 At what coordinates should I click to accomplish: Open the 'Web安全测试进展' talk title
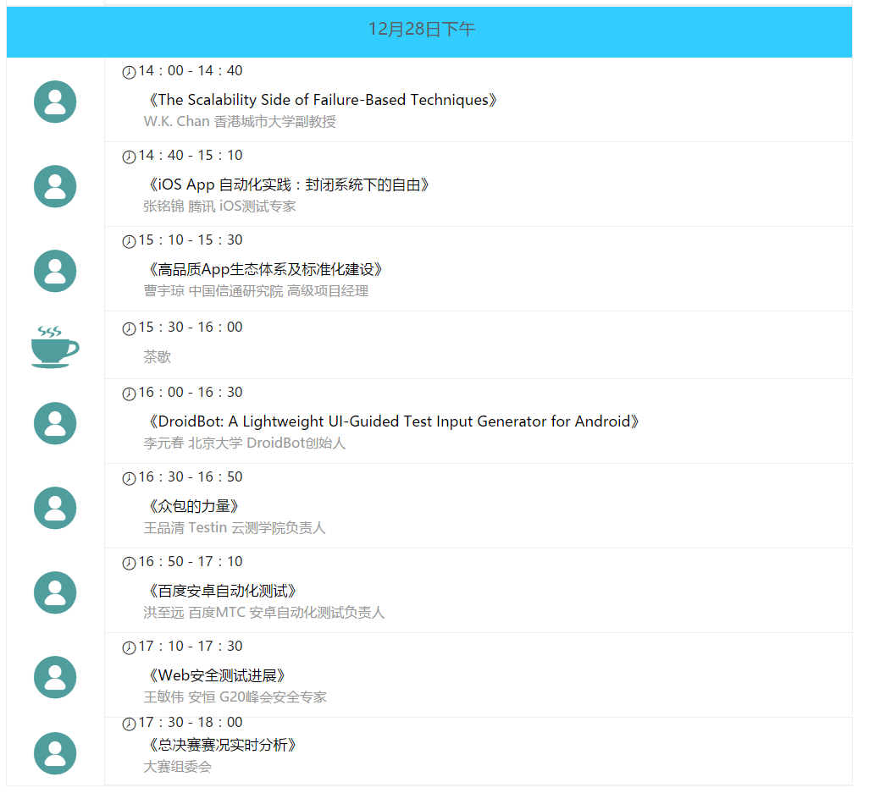point(216,675)
